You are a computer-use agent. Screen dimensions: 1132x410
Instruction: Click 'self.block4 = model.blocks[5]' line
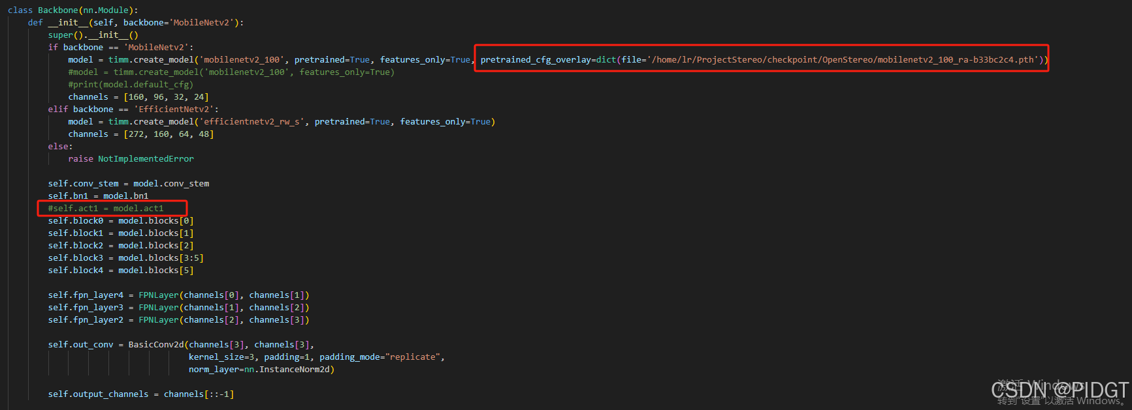pyautogui.click(x=121, y=270)
